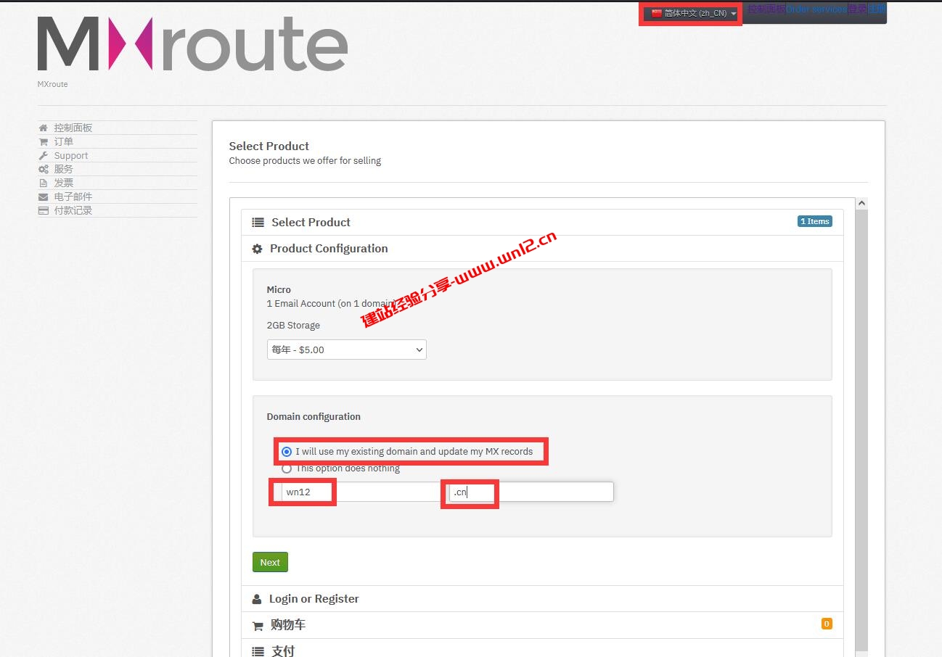Image resolution: width=942 pixels, height=657 pixels.
Task: Click the document icon beside 发票
Action: [x=44, y=183]
